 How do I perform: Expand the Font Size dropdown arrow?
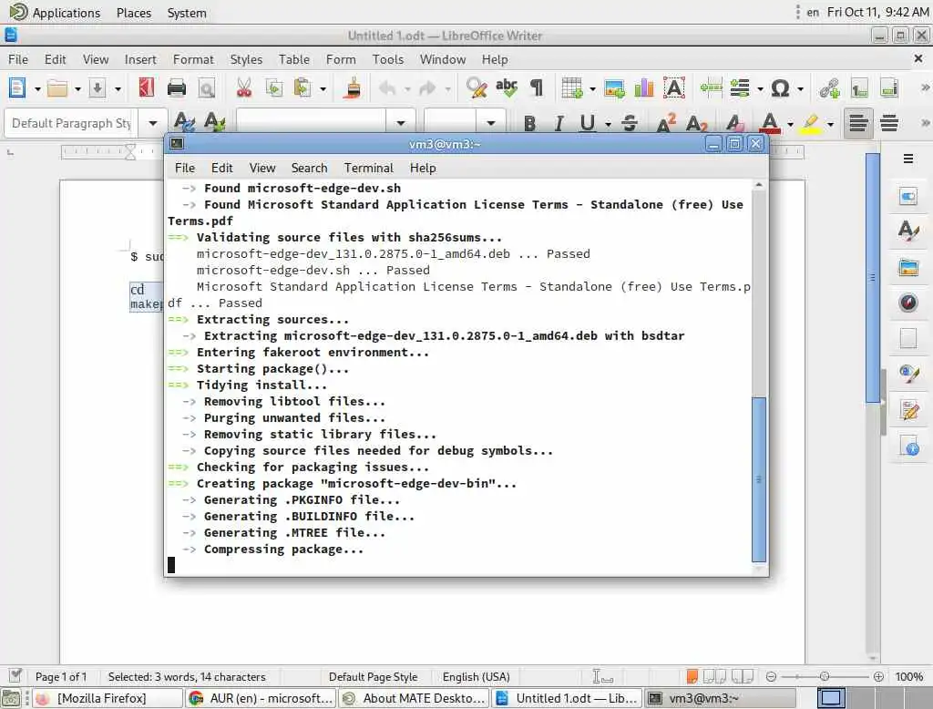coord(490,123)
